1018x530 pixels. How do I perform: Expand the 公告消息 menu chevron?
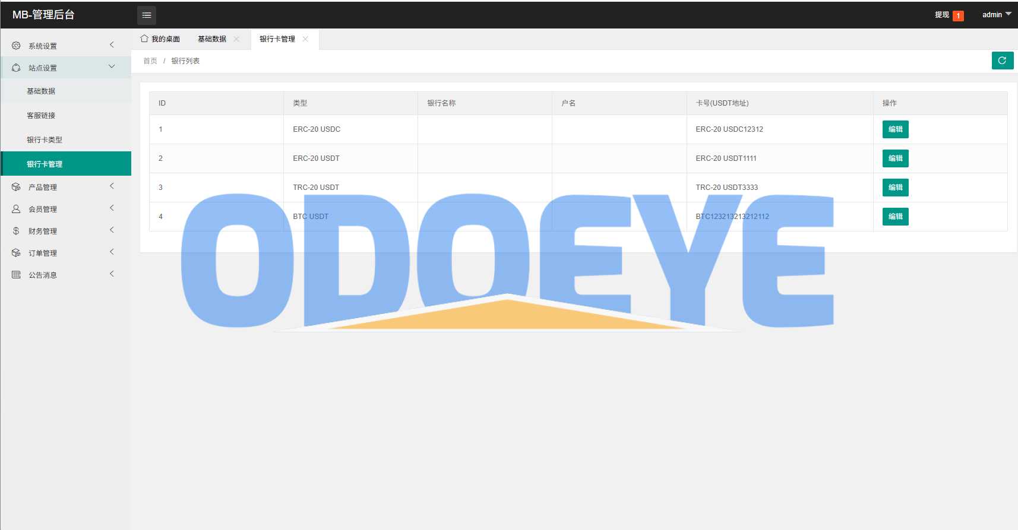[x=112, y=274]
